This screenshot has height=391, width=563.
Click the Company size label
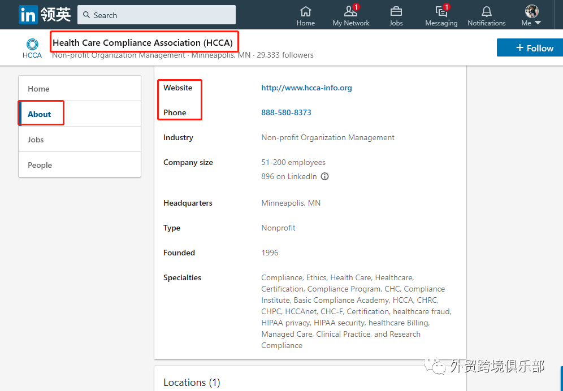pos(188,162)
